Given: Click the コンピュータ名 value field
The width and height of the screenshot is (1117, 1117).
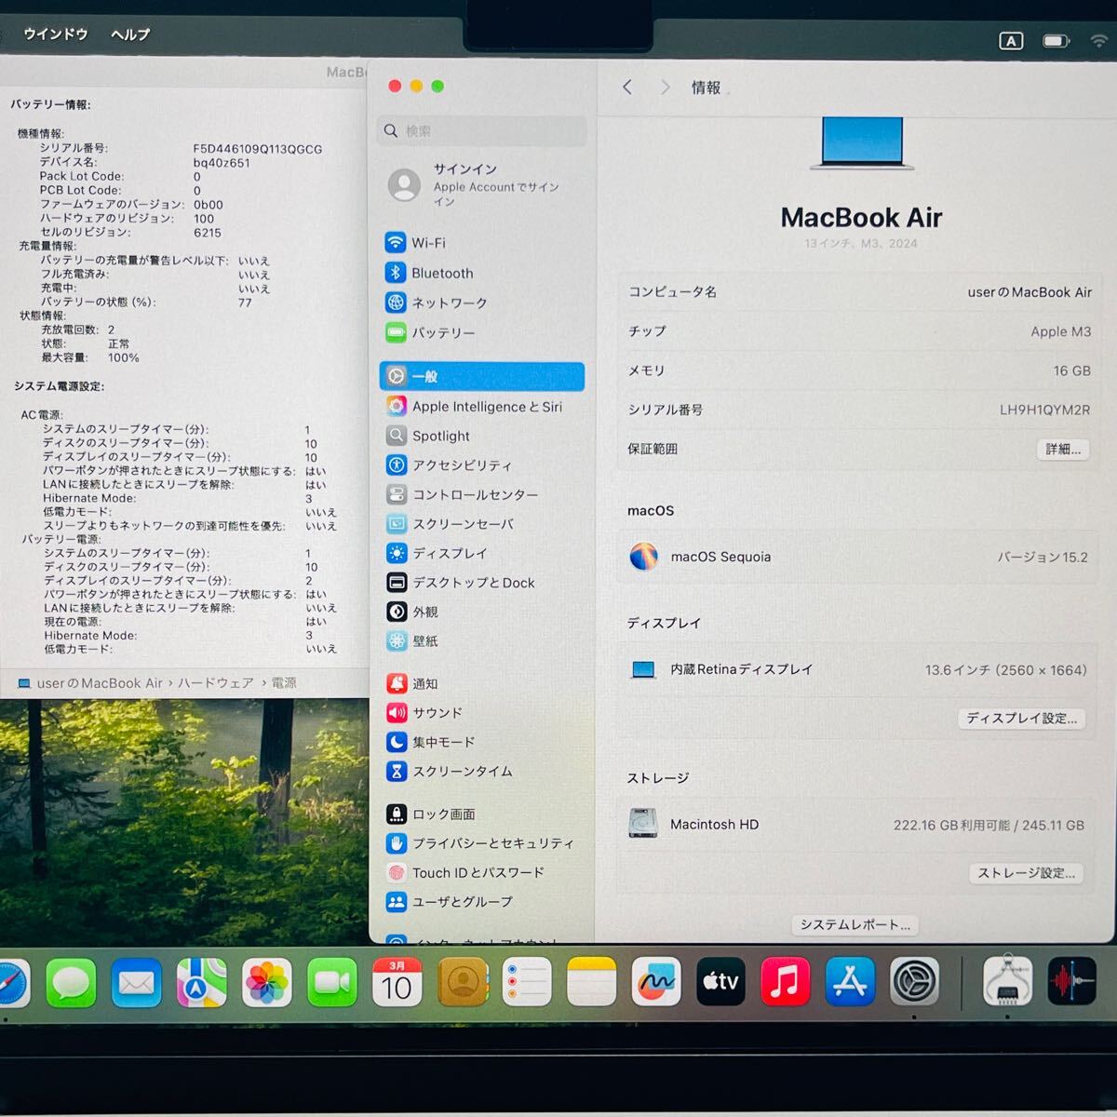Looking at the screenshot, I should pos(1030,292).
